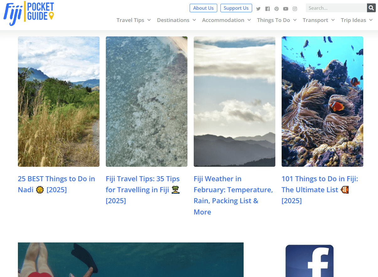Click the Twitter icon in the header
378x277 pixels.
coord(258,8)
